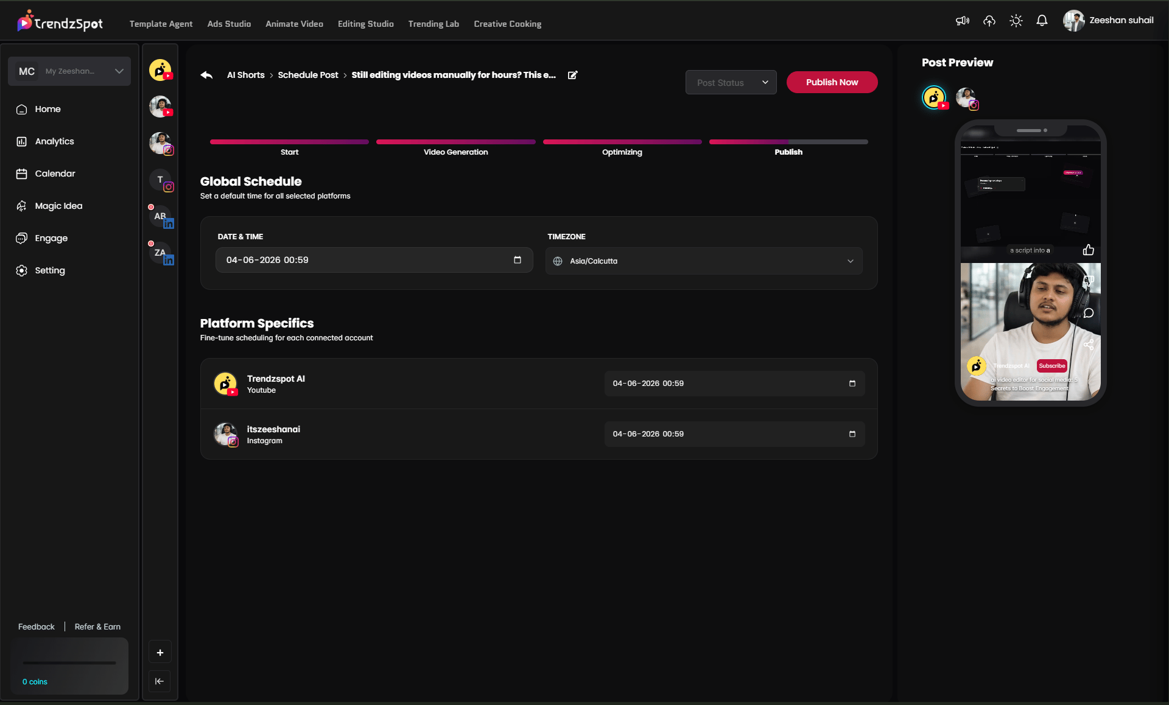Click the Trendzspot AI schedule time field
The height and width of the screenshot is (705, 1169).
[734, 384]
